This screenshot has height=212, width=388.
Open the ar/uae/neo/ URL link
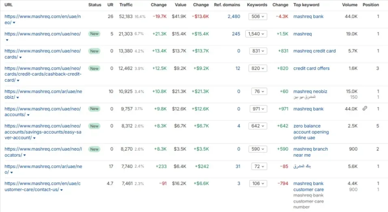click(43, 169)
